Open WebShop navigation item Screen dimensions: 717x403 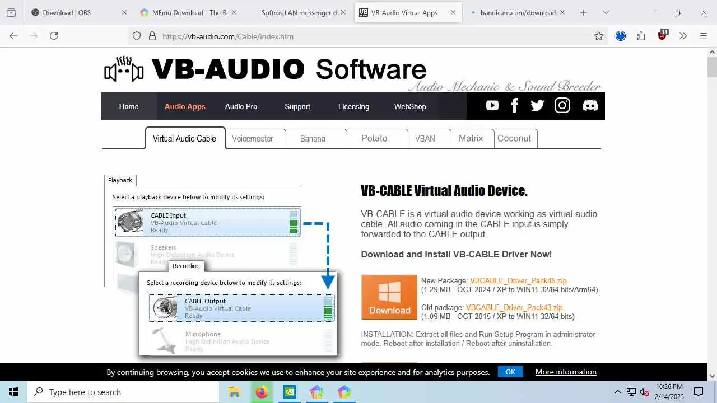pyautogui.click(x=410, y=106)
